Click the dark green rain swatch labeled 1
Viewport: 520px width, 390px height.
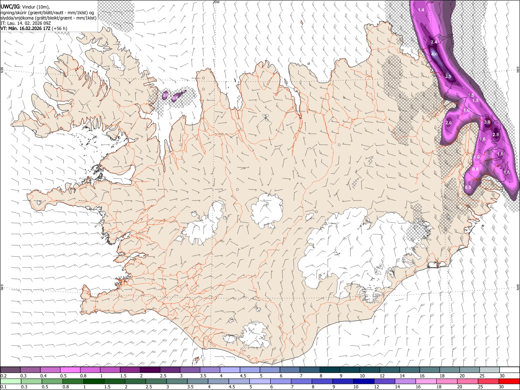coord(94,381)
